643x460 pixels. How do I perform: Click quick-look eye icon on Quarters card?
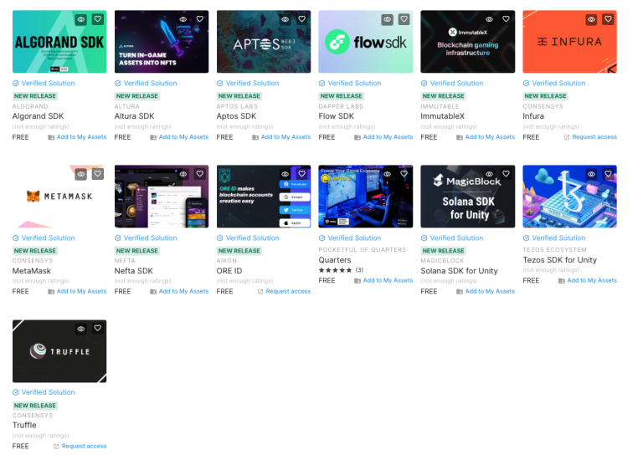[x=388, y=174]
